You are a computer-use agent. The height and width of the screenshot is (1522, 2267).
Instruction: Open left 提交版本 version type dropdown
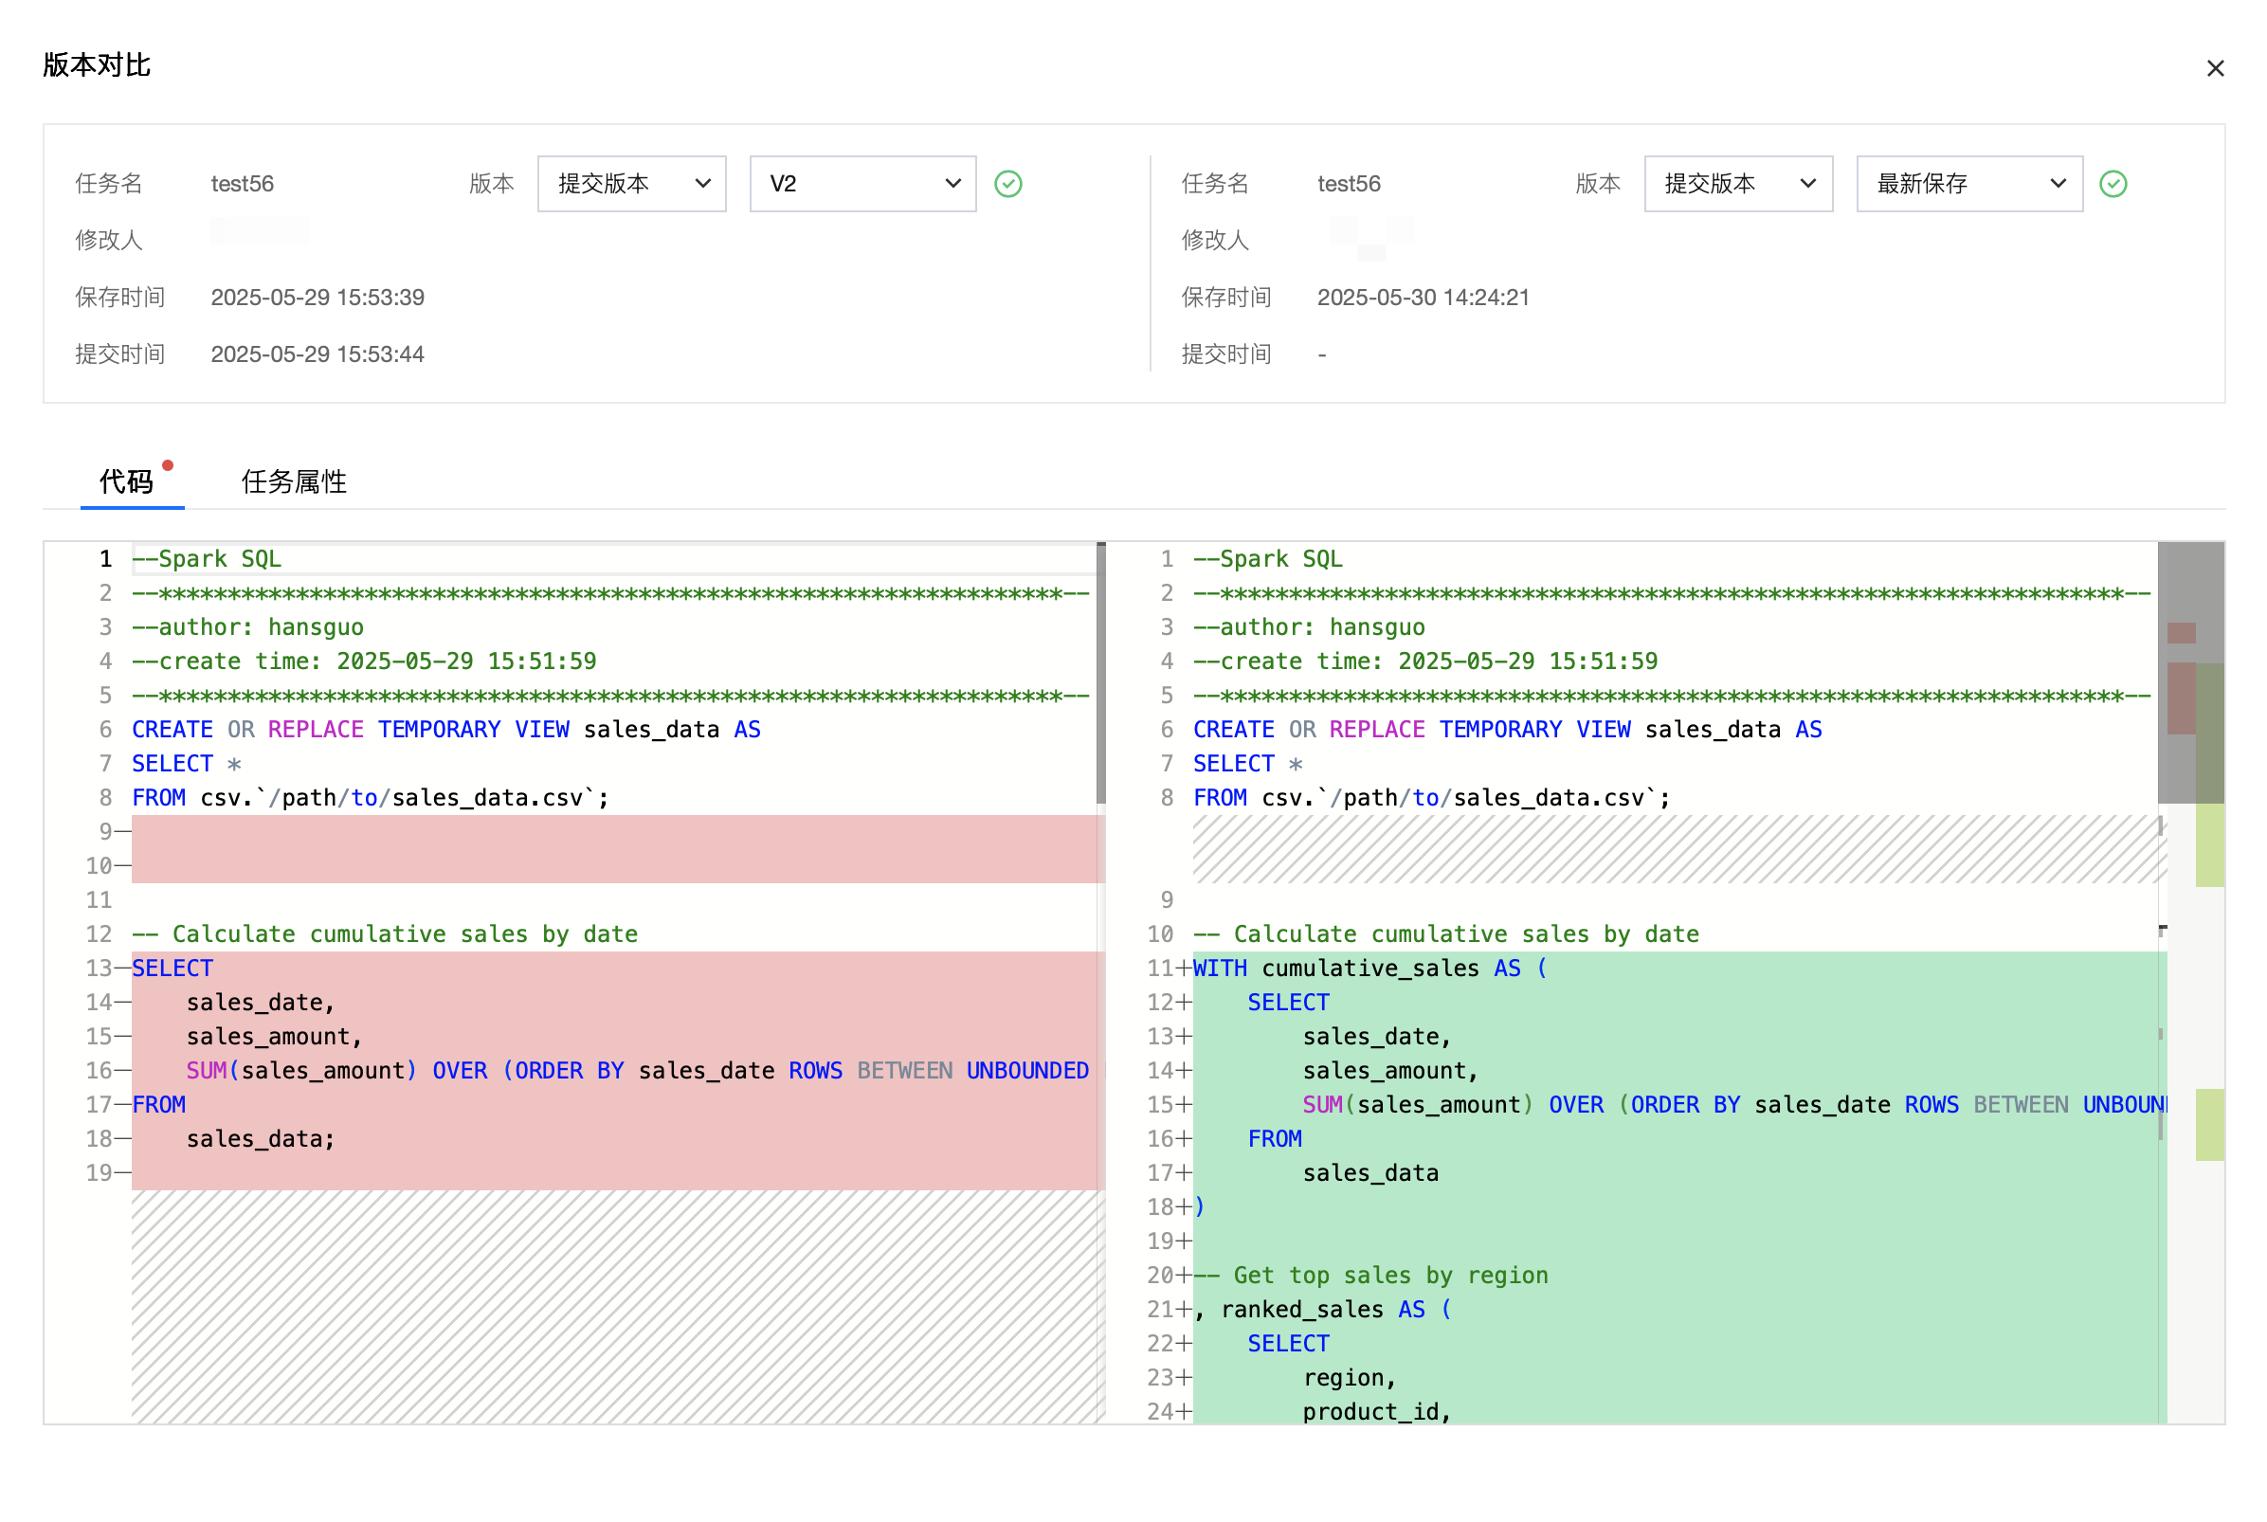pyautogui.click(x=632, y=184)
